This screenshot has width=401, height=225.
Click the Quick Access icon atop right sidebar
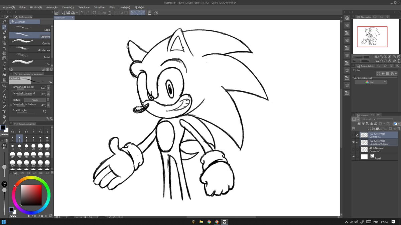pos(347,18)
